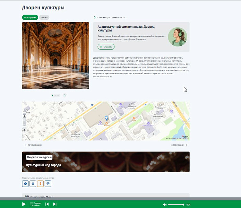Screen dimensions: 241x208
Task: Open the Следующий object link
Action: (x=179, y=145)
